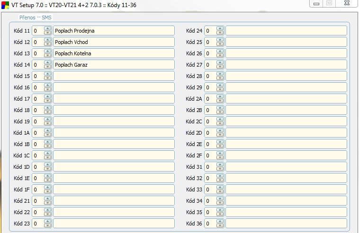359x233 pixels.
Task: Click the Poplach Prodejna text field
Action: pyautogui.click(x=114, y=31)
